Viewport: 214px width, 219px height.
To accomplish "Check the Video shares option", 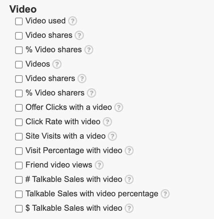I will pos(19,36).
